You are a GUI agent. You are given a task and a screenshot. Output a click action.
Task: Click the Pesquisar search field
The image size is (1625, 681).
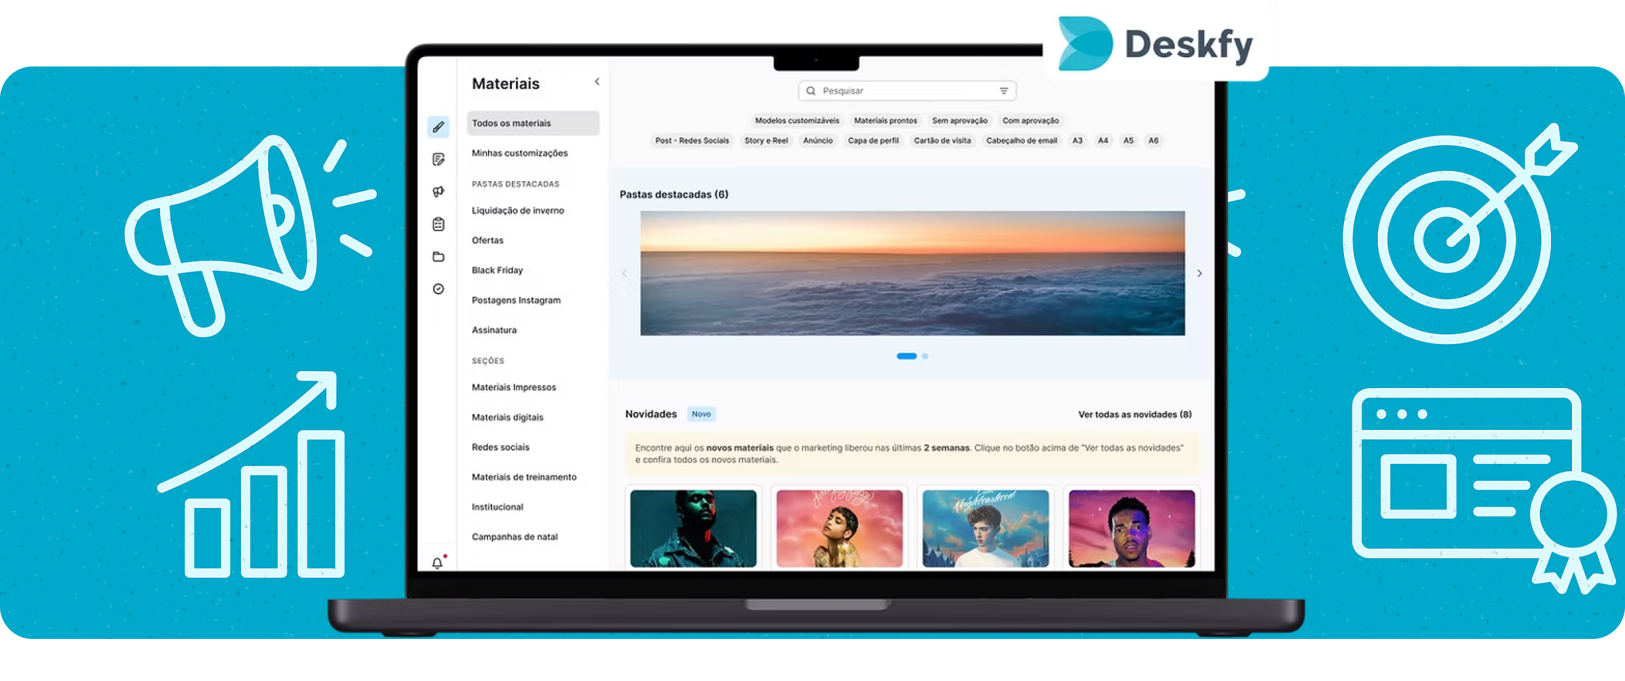tap(903, 91)
